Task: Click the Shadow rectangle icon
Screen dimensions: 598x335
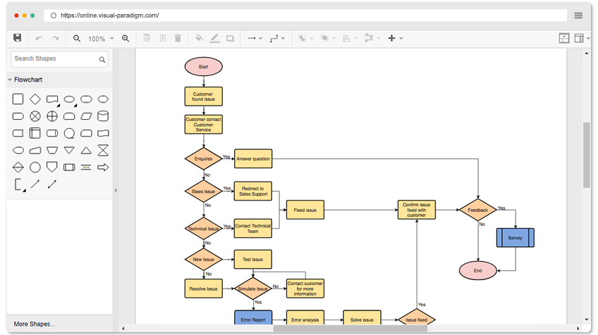Action: click(230, 39)
